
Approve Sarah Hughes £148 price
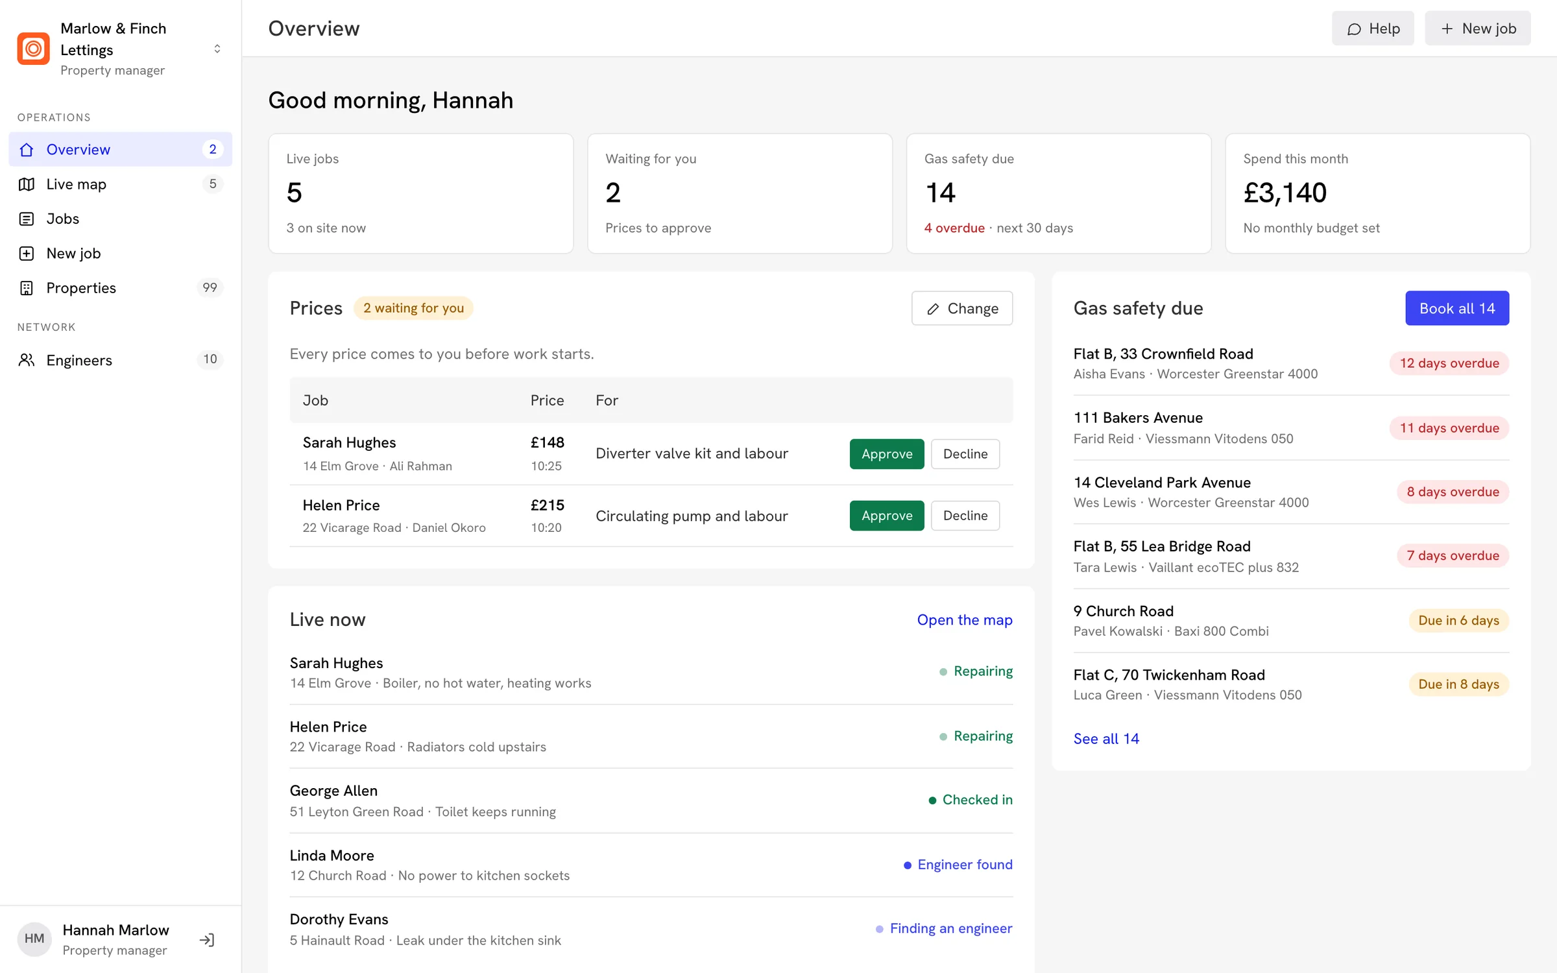[886, 453]
